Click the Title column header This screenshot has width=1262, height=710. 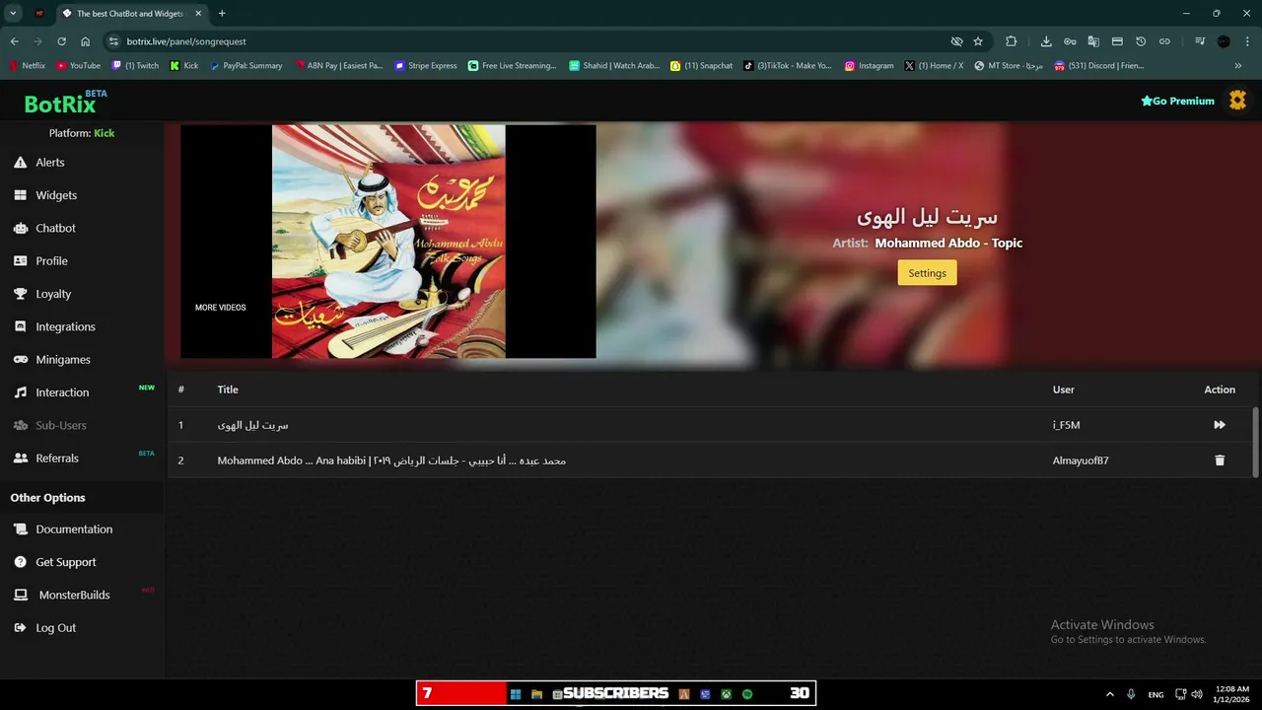pyautogui.click(x=228, y=390)
